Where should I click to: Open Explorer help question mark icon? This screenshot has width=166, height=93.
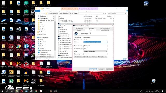tap(127, 11)
